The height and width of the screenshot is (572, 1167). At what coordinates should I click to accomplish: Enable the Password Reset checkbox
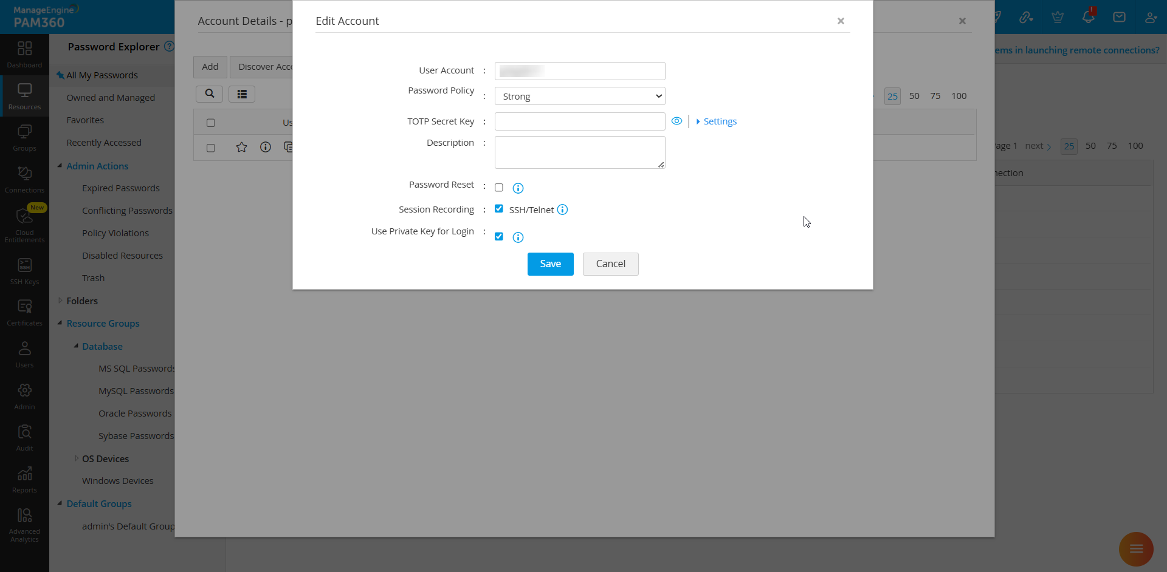(x=499, y=187)
